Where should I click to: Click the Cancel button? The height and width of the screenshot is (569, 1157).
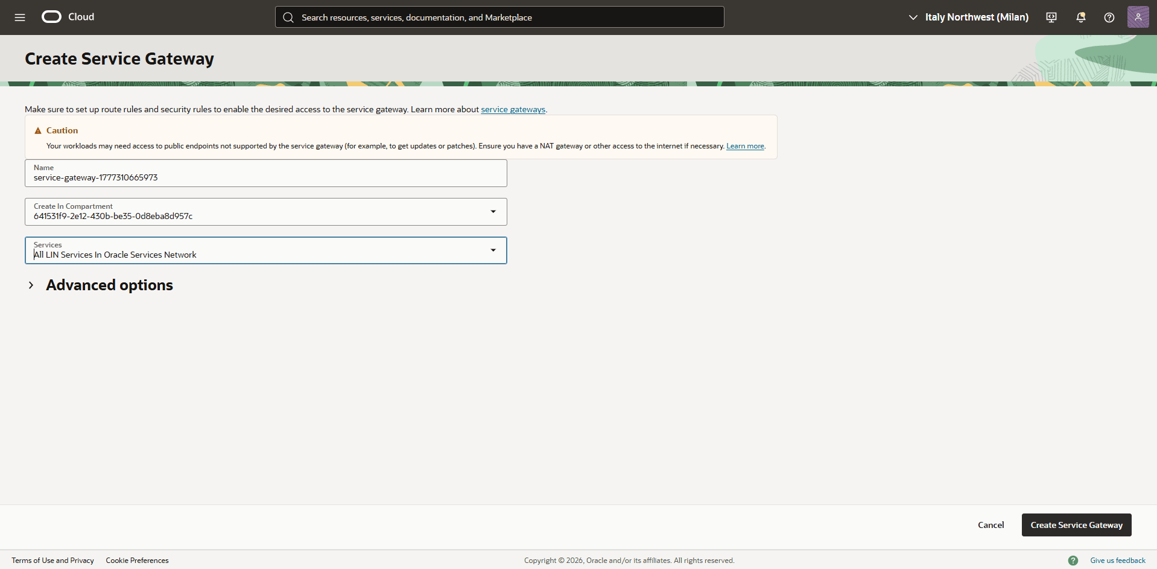pos(991,525)
